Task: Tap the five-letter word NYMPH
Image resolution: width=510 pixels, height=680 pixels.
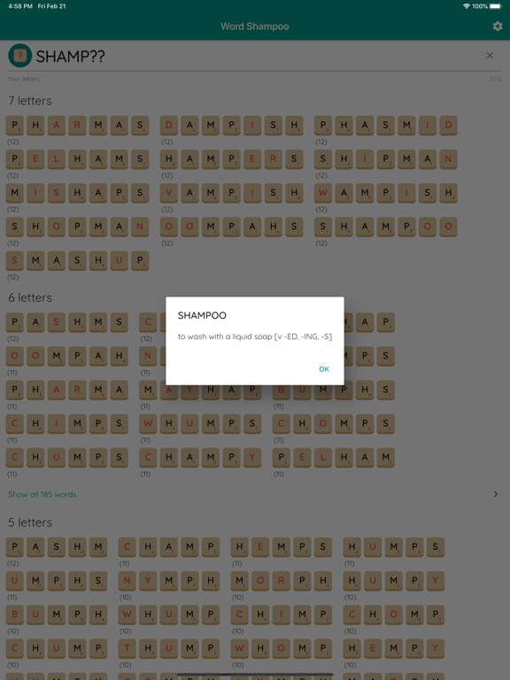Action: click(169, 581)
